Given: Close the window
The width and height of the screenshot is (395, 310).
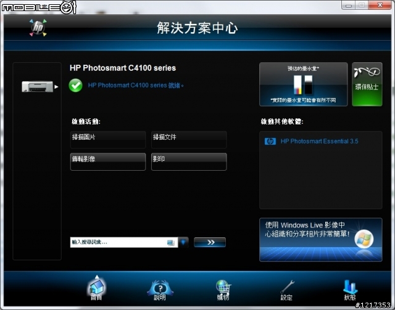Looking at the screenshot, I should 380,5.
